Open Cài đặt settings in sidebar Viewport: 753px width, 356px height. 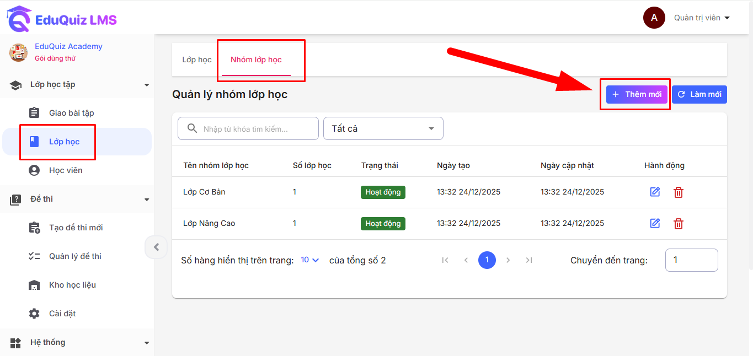(77, 314)
